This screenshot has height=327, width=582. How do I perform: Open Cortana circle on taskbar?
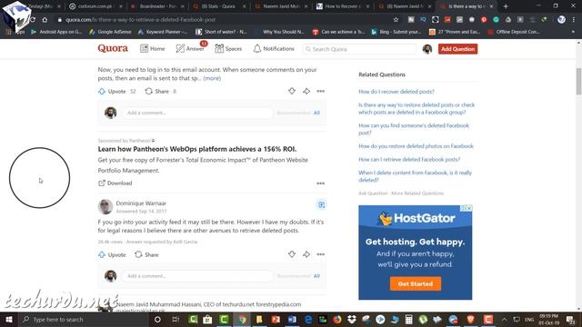pyautogui.click(x=157, y=319)
